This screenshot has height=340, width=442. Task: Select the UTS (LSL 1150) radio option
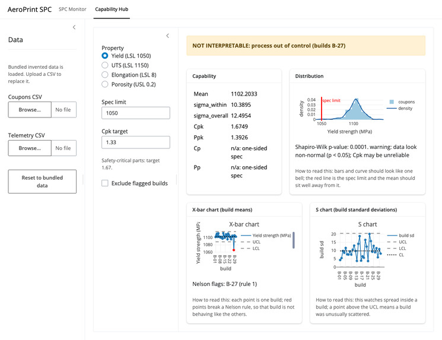(x=105, y=65)
